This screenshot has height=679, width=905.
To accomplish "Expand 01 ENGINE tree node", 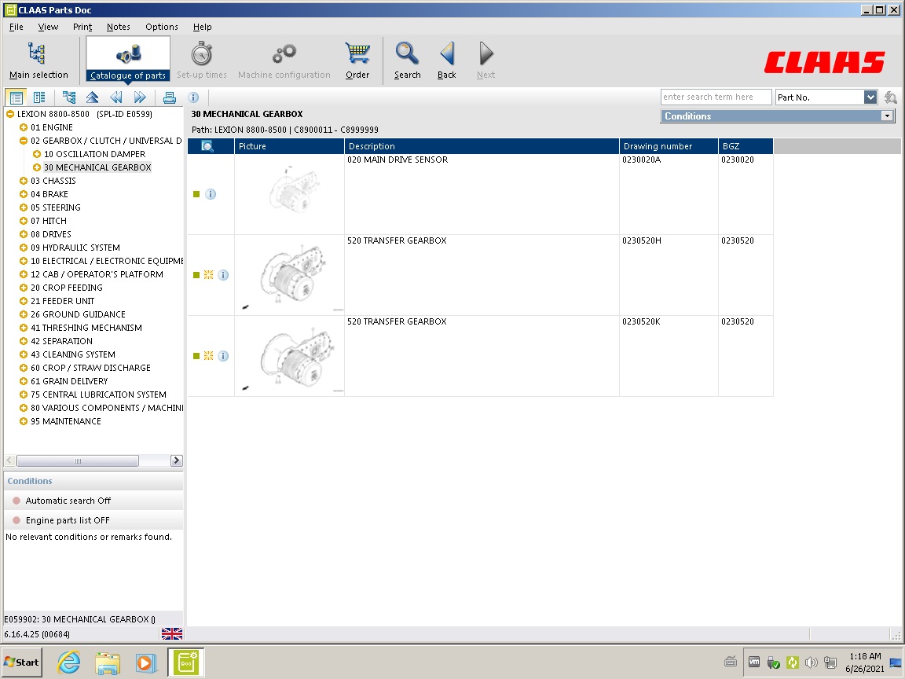I will [24, 127].
